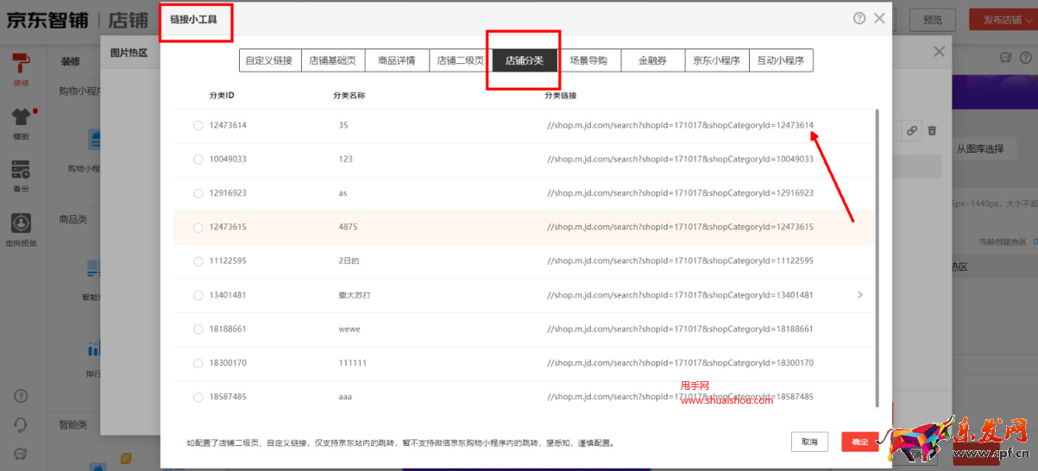This screenshot has height=471, width=1038.
Task: Click the headset support icon in left sidebar
Action: tap(21, 424)
